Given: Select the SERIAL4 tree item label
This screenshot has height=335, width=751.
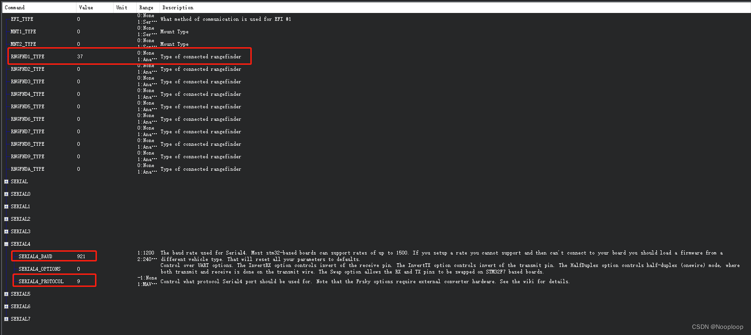Looking at the screenshot, I should [x=20, y=244].
